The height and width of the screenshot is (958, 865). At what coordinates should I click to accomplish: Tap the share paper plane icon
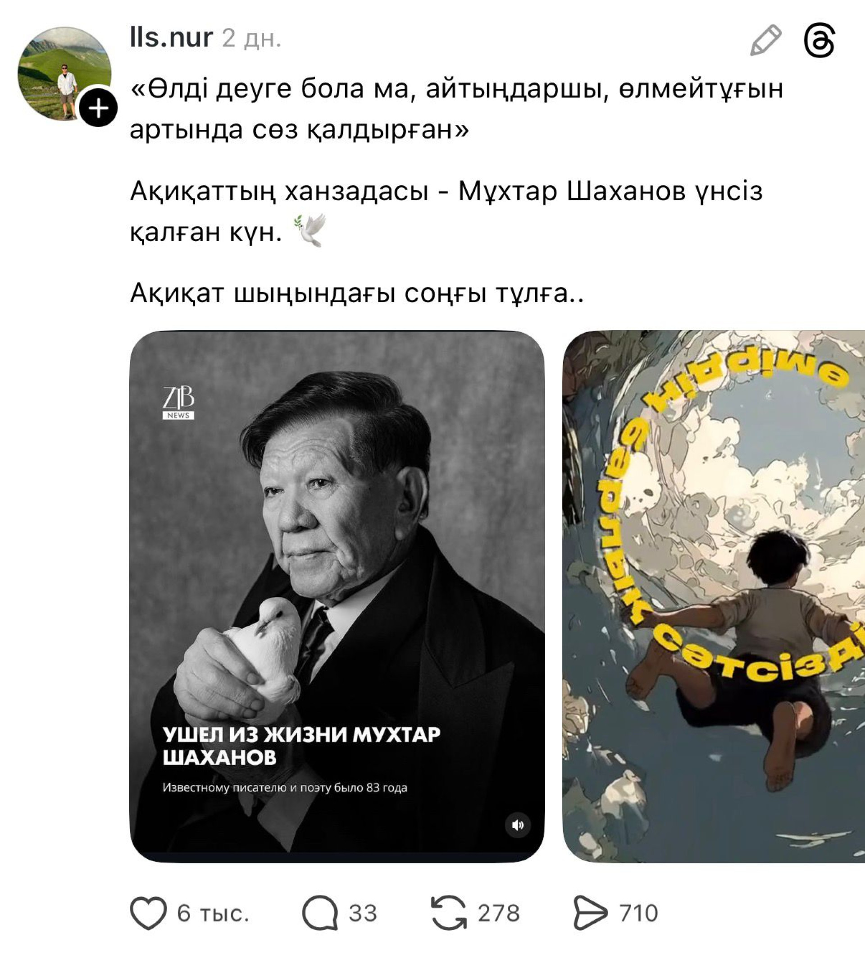tap(591, 913)
